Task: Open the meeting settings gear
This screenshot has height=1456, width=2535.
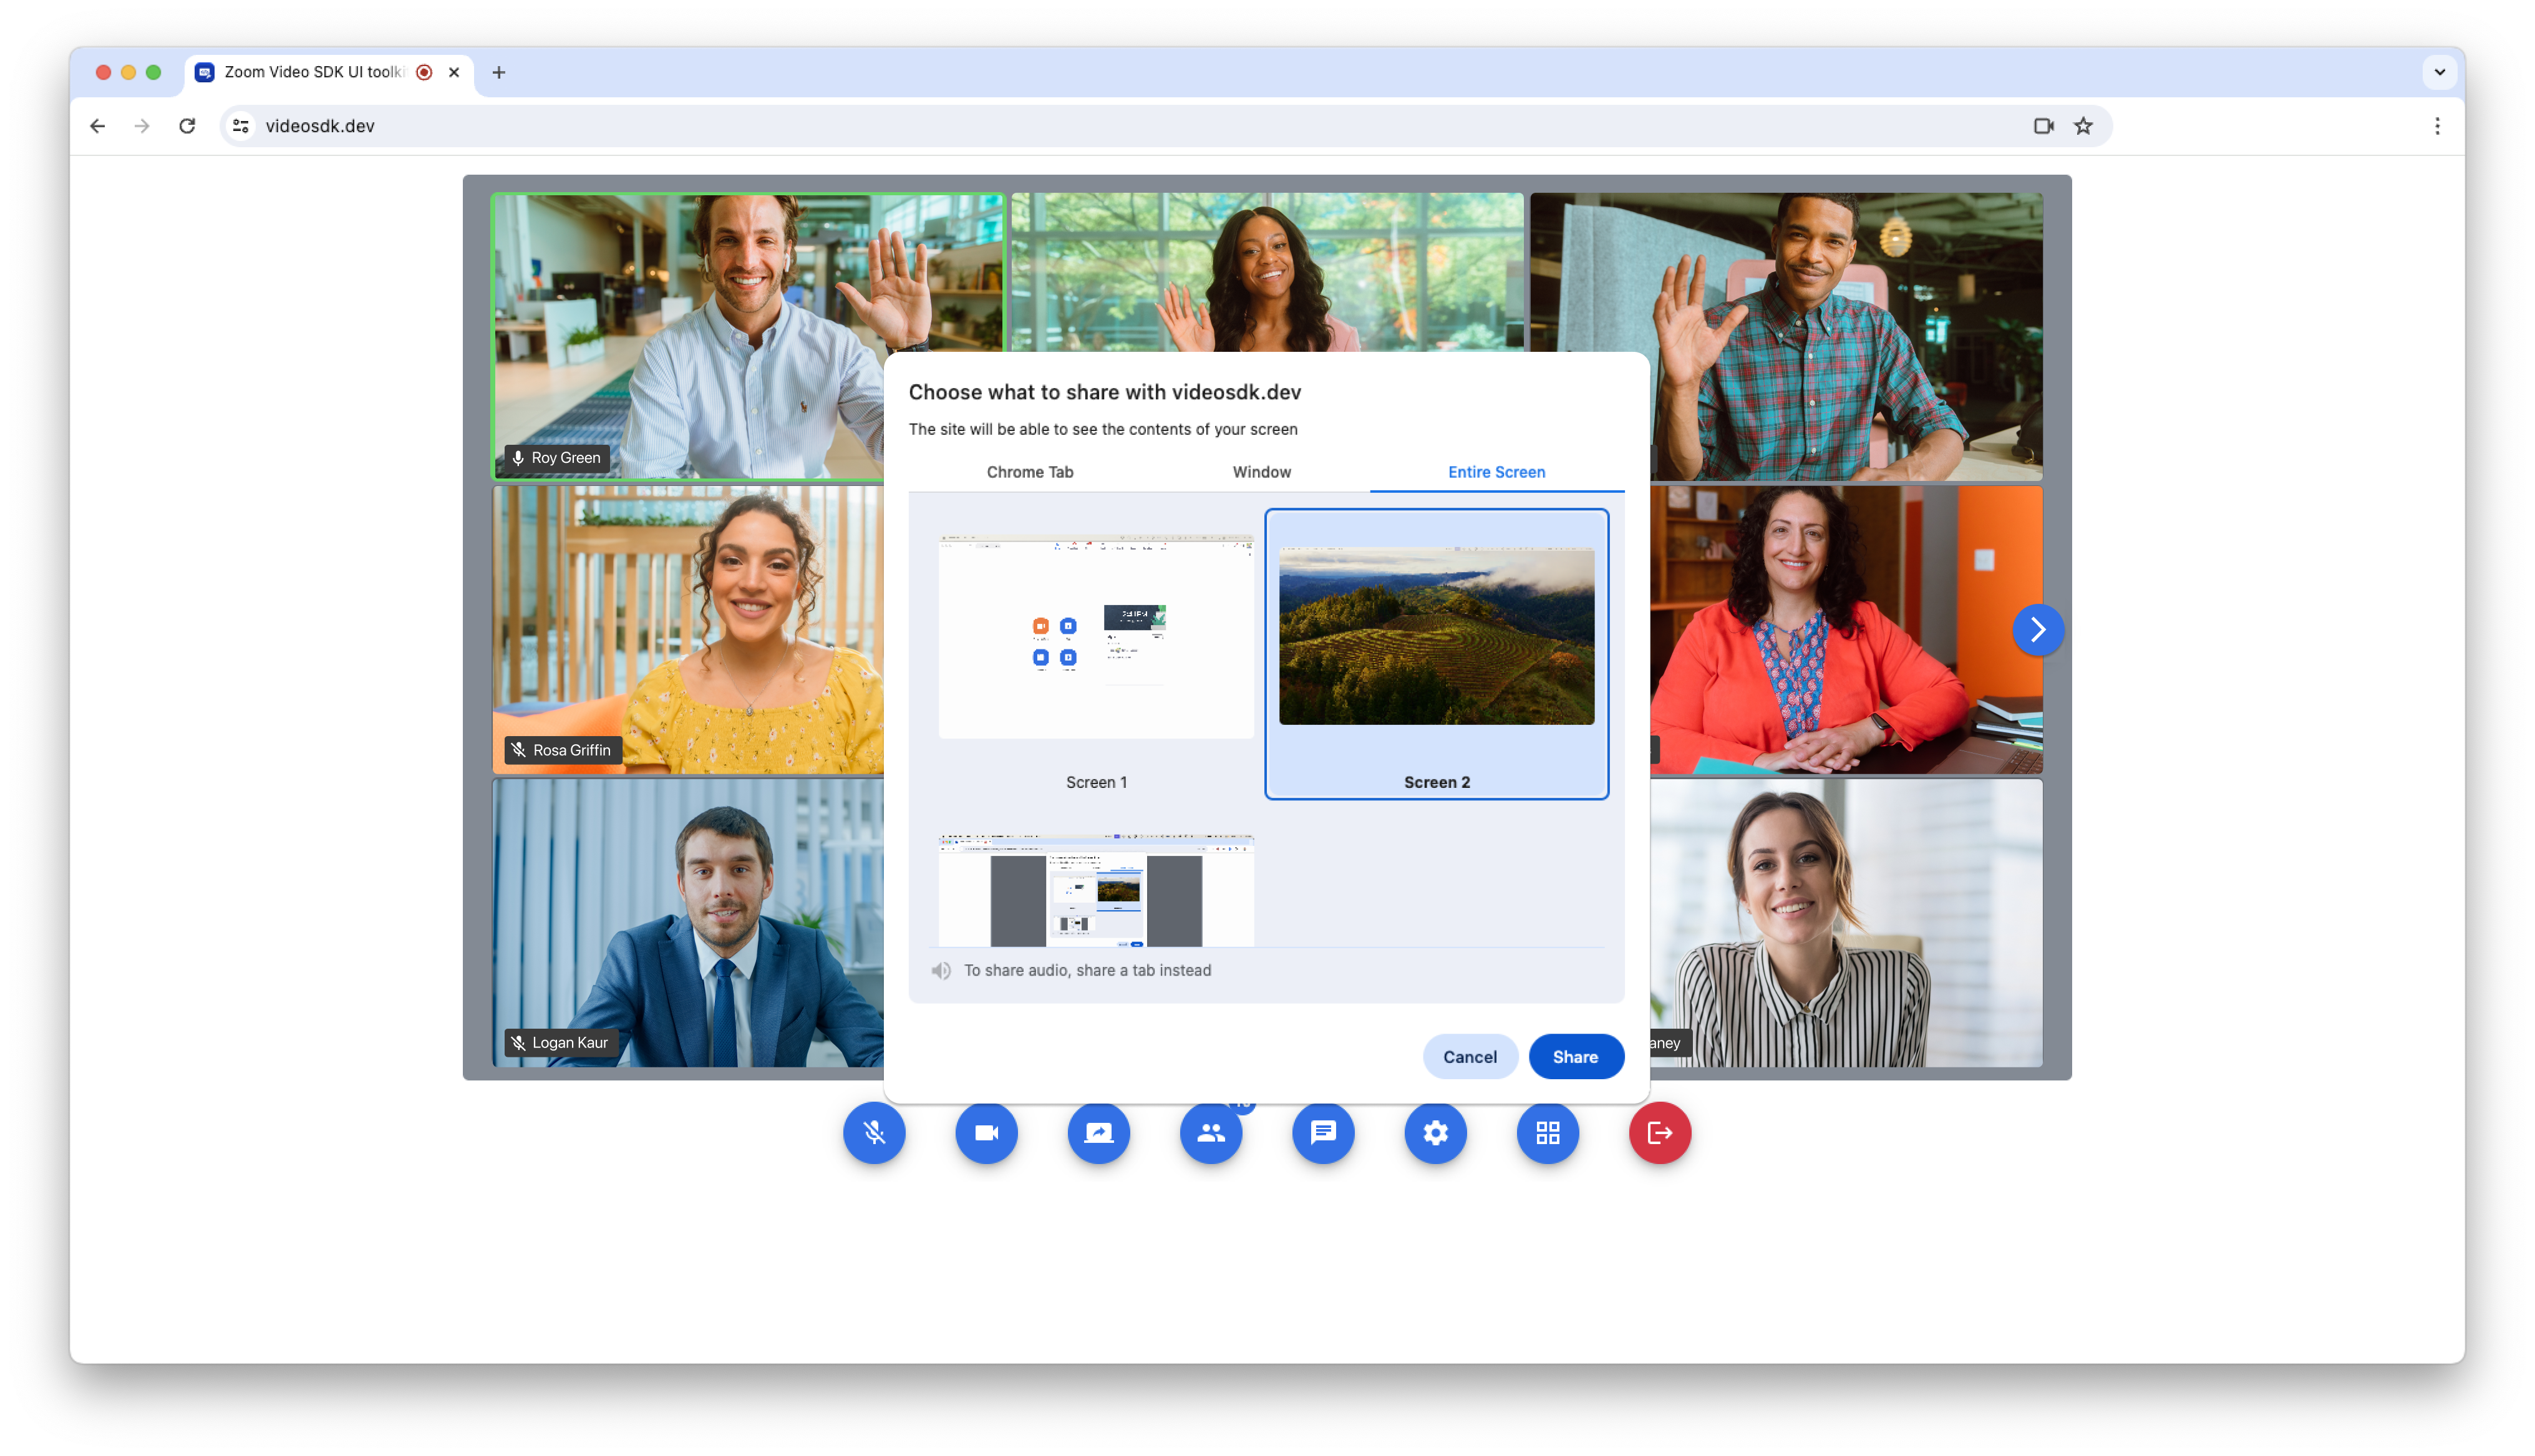Action: pyautogui.click(x=1435, y=1133)
